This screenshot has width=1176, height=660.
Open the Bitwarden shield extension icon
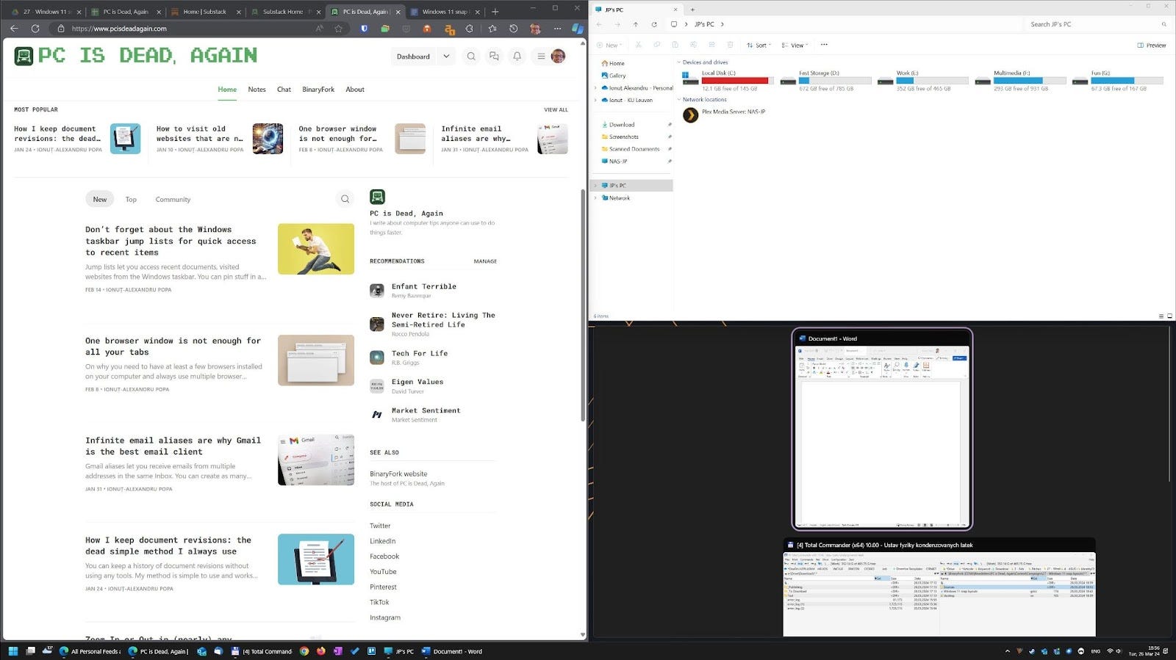364,29
